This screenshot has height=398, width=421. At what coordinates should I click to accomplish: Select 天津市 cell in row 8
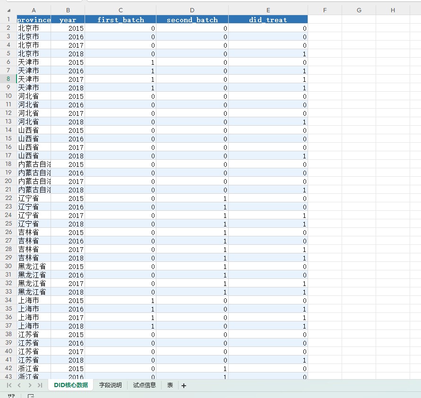[x=34, y=79]
